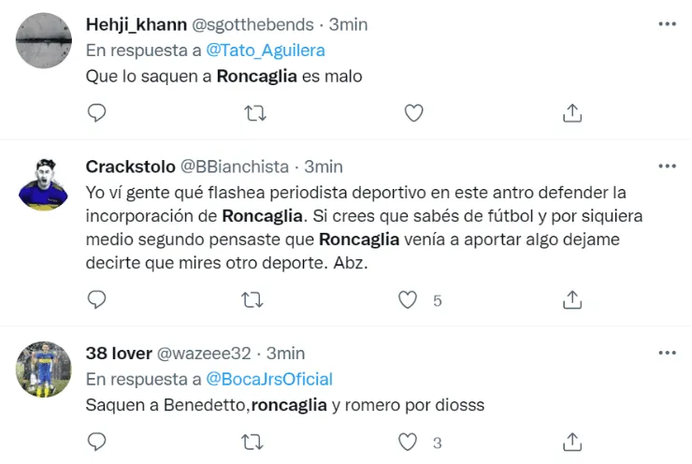Open the @BocaJrsOficial mention link

pos(268,379)
